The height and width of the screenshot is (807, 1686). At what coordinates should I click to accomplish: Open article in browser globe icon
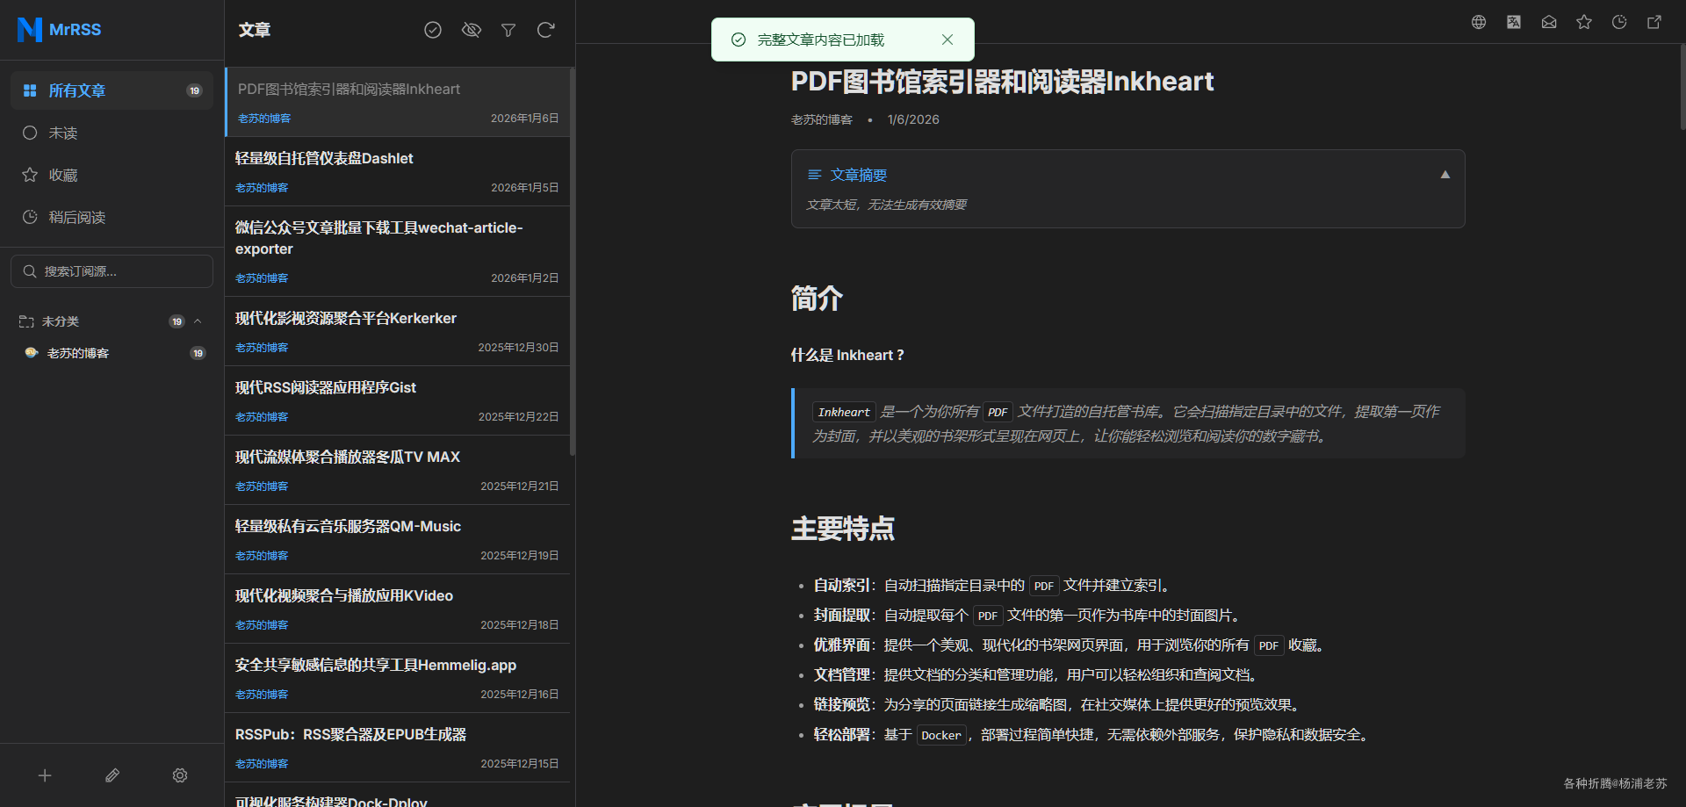pos(1479,22)
